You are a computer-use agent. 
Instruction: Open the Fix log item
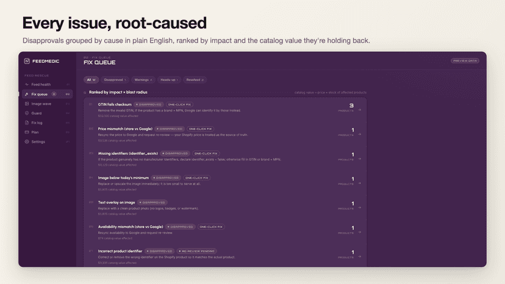pyautogui.click(x=47, y=122)
